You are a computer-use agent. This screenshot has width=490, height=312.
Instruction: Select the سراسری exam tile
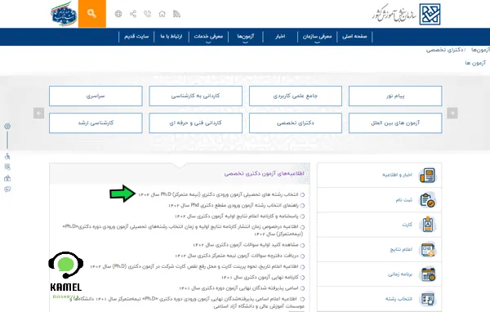[96, 96]
